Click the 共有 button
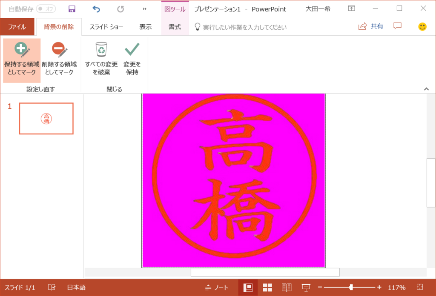The width and height of the screenshot is (436, 296). click(x=370, y=26)
